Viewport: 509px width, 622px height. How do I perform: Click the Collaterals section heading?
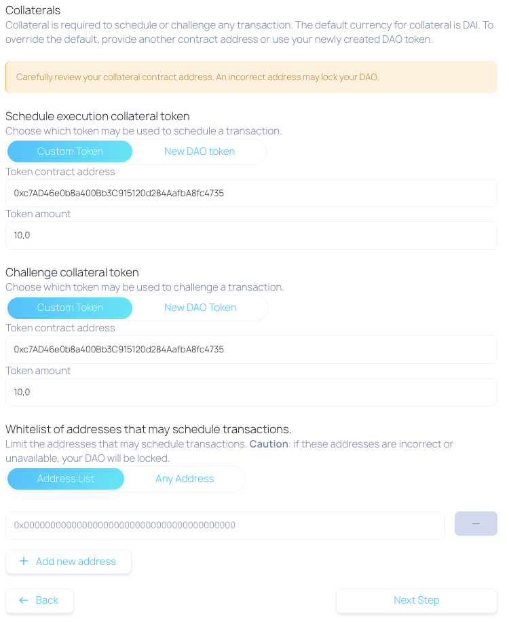tap(33, 10)
